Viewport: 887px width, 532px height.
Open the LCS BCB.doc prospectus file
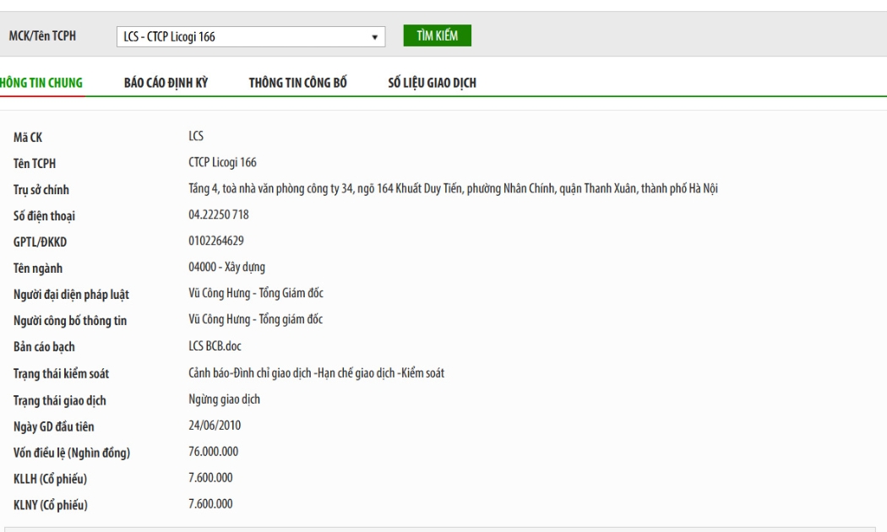click(215, 346)
